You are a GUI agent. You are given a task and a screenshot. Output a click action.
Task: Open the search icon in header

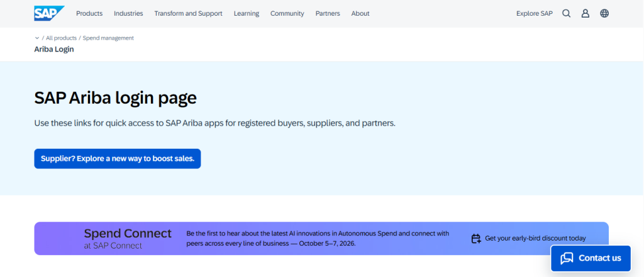(567, 14)
